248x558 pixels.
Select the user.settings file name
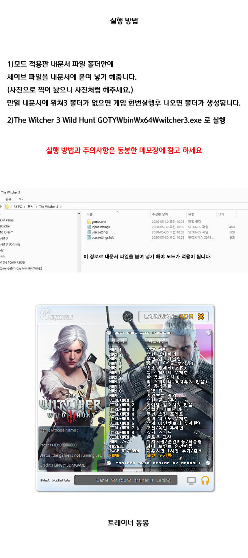click(x=100, y=232)
